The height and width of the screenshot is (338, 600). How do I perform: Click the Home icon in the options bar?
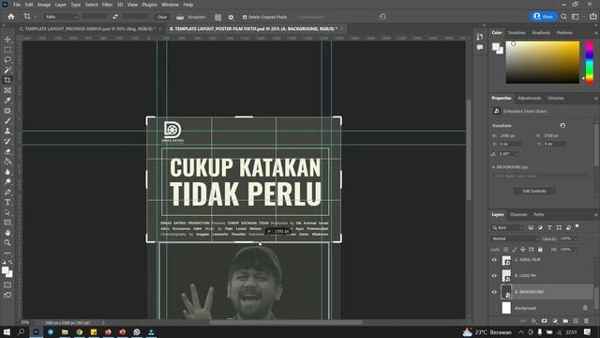point(11,17)
